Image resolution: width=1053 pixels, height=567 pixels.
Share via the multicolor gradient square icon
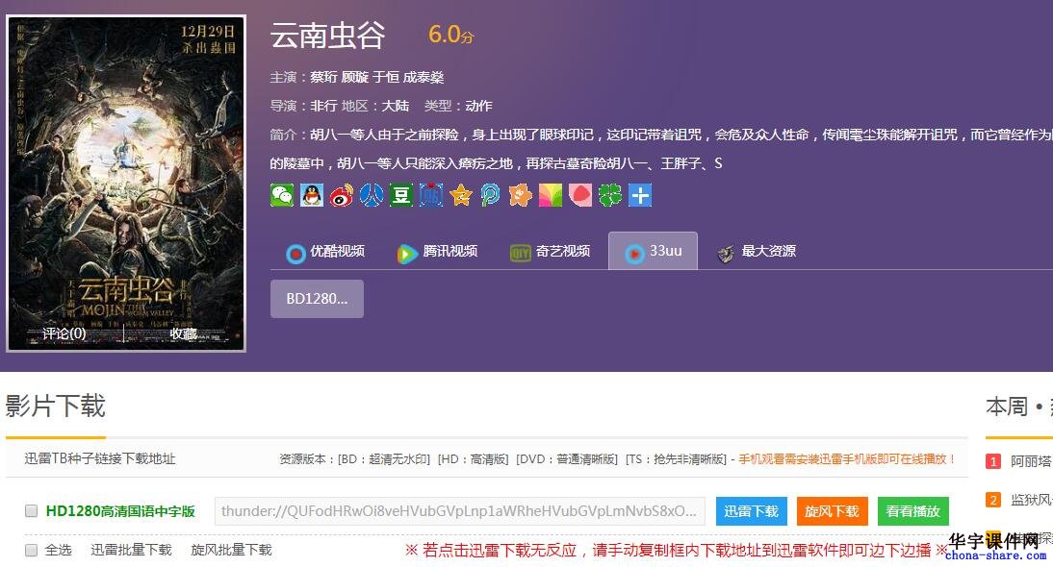[550, 195]
